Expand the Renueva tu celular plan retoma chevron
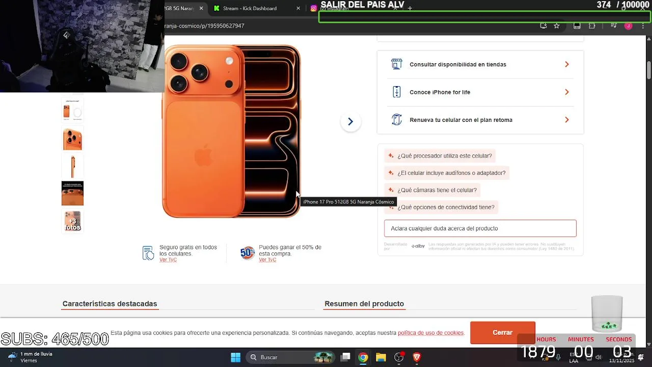 coord(567,120)
